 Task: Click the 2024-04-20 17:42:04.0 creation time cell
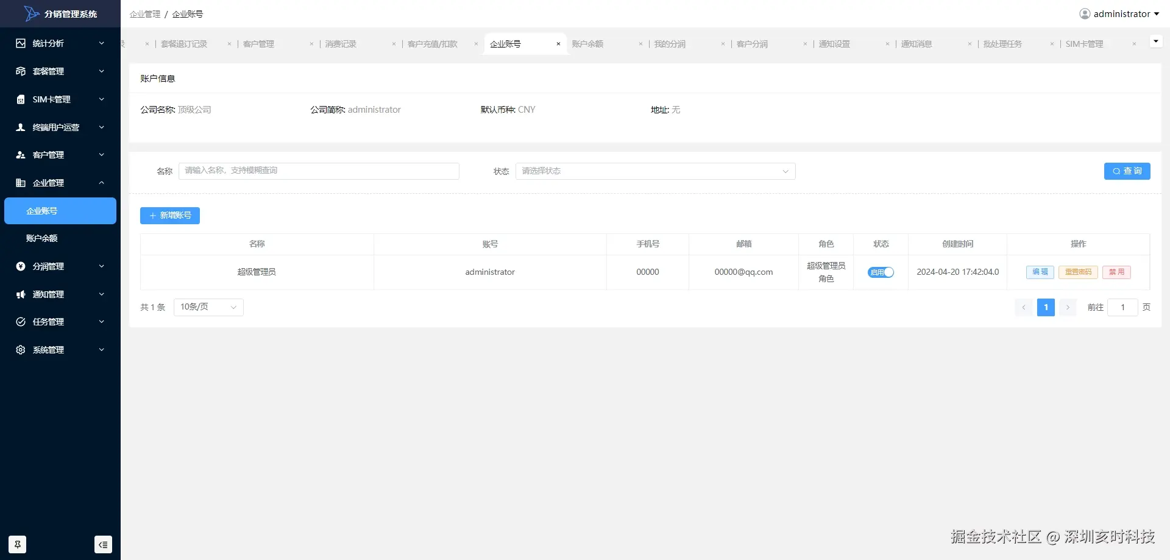pyautogui.click(x=957, y=272)
